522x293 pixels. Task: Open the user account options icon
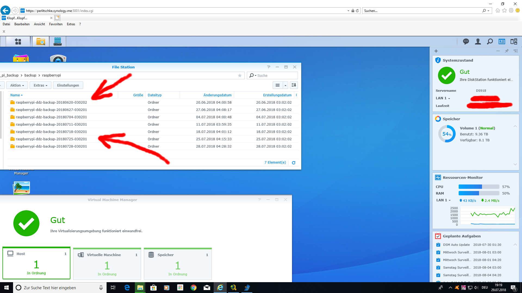478,42
